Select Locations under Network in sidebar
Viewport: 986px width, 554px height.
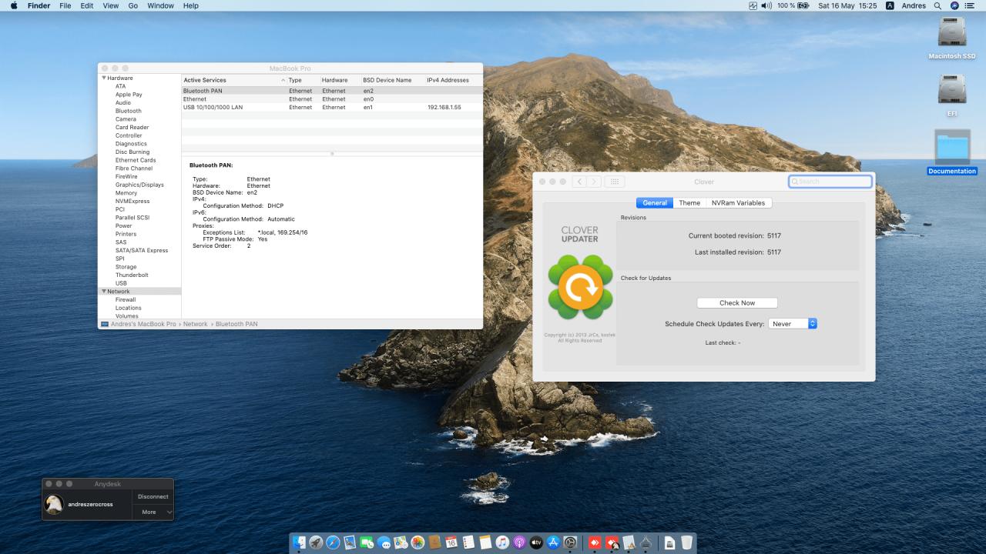[129, 308]
